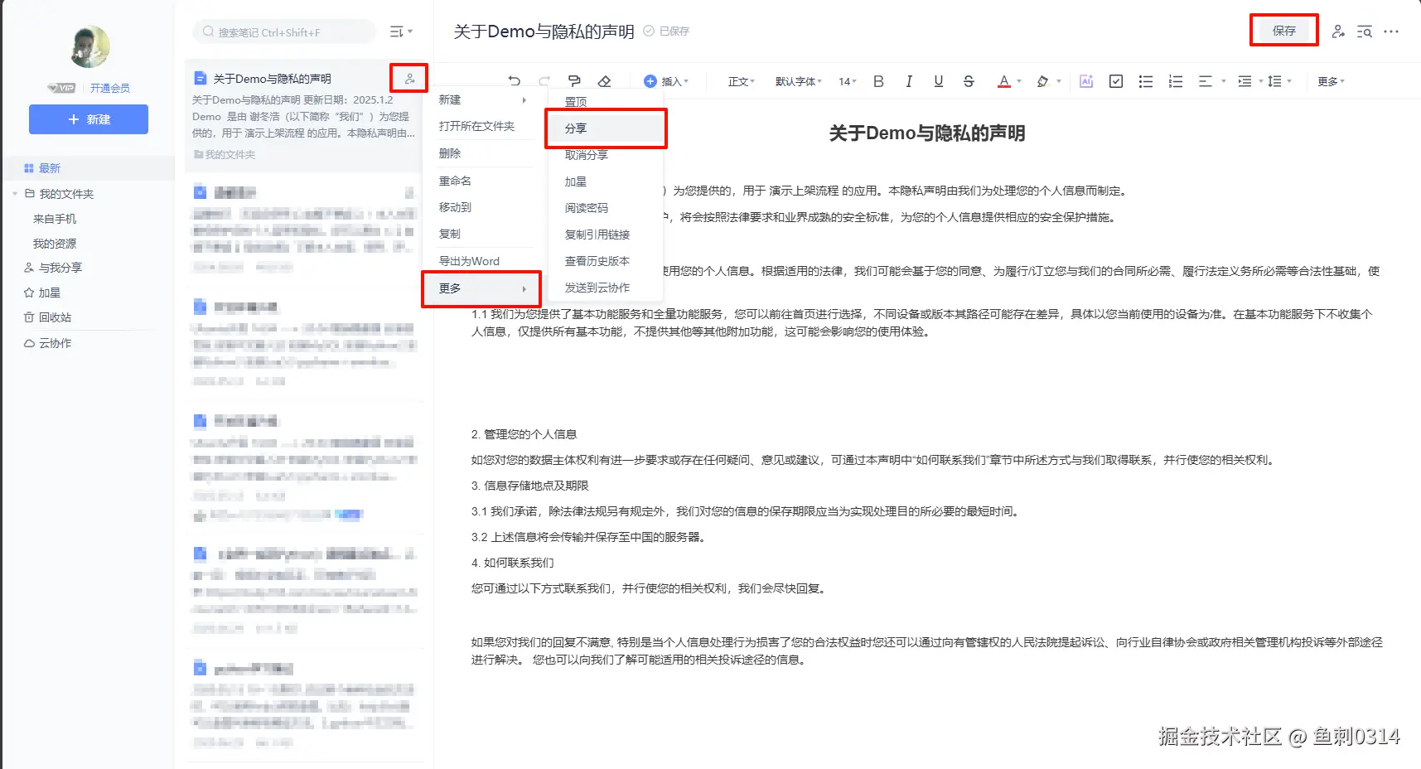This screenshot has height=769, width=1421.
Task: Change the font size 14 dropdown
Action: pyautogui.click(x=847, y=81)
